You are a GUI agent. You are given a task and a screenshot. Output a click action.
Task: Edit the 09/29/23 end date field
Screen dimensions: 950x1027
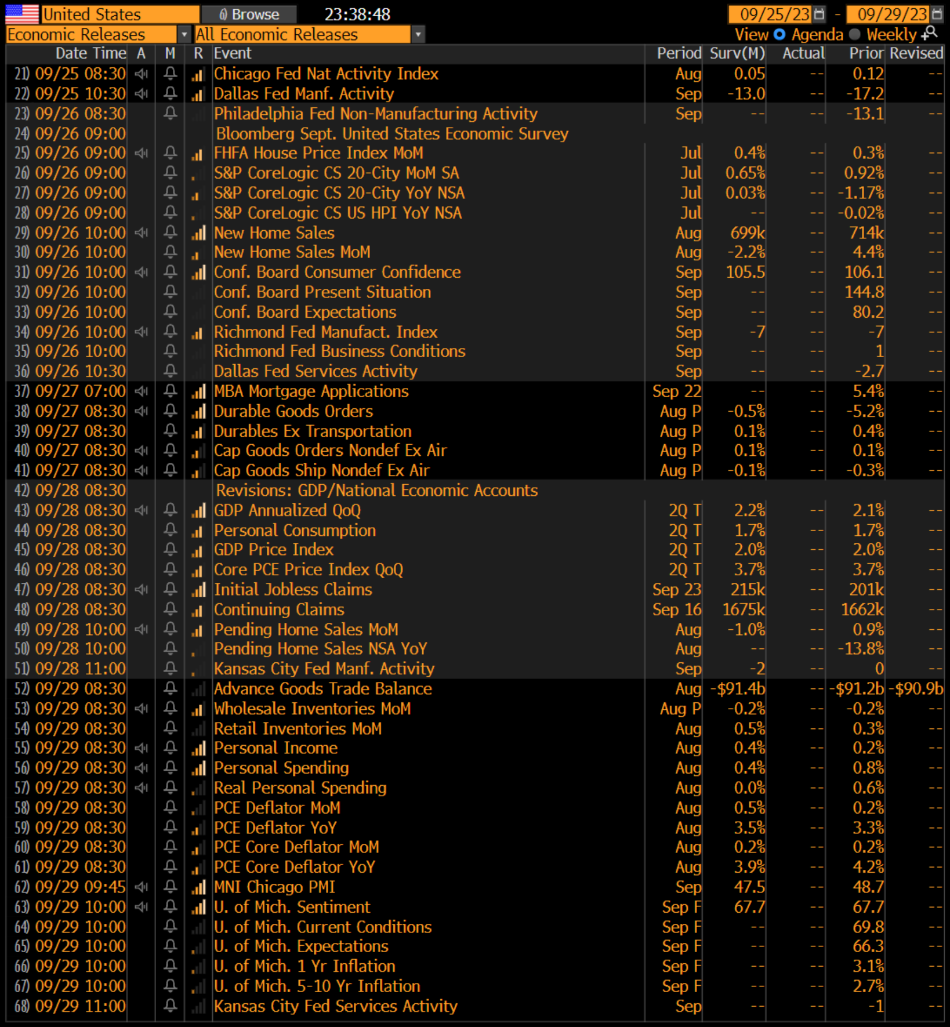[889, 14]
